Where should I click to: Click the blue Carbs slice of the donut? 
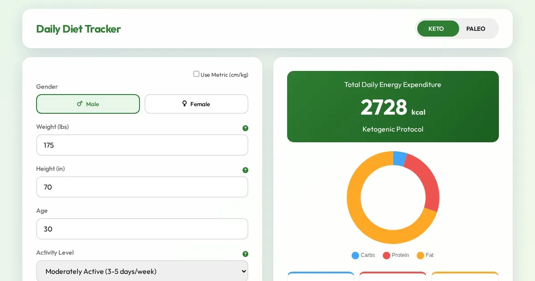(399, 158)
